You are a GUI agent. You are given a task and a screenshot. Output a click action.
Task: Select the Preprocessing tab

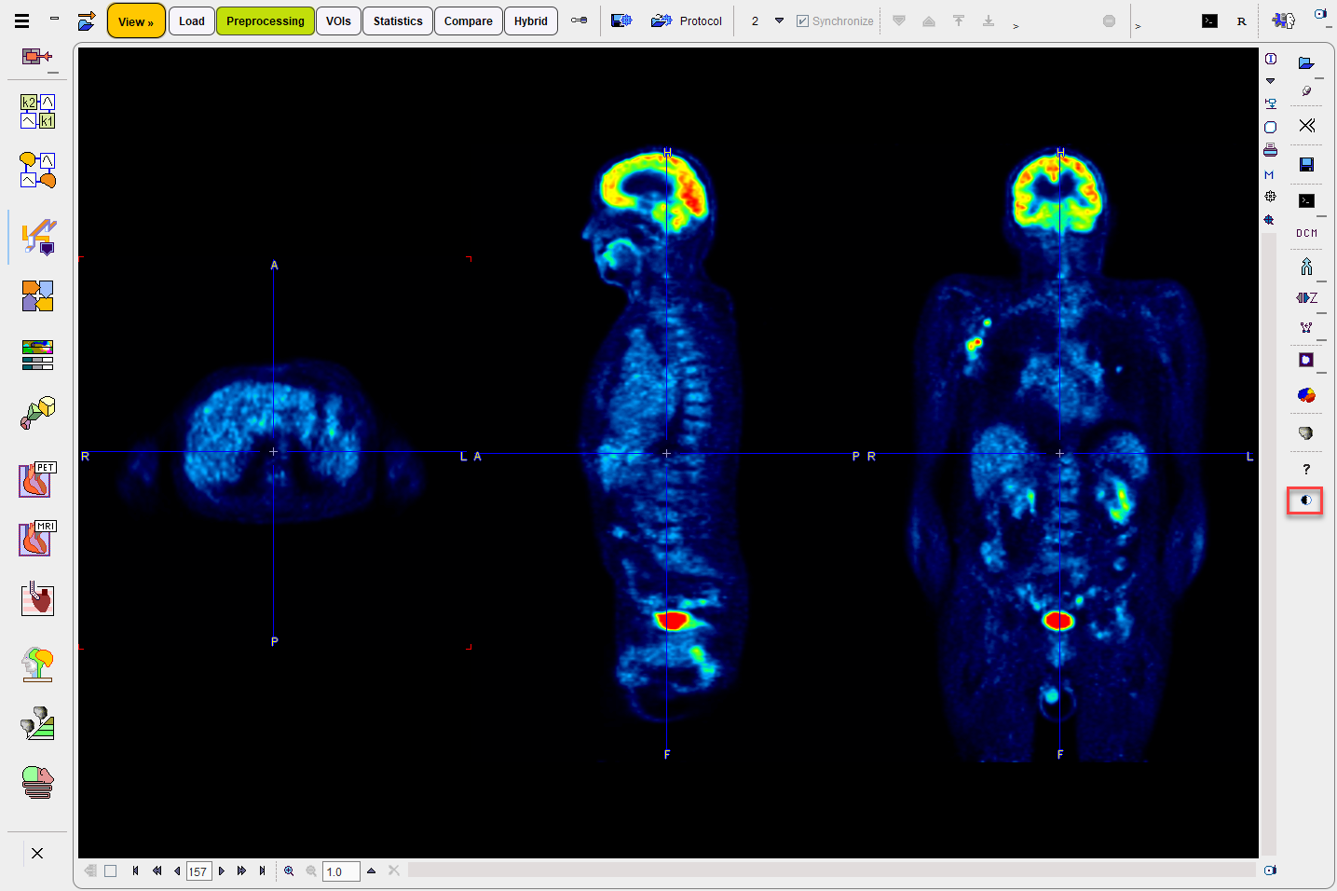[265, 21]
